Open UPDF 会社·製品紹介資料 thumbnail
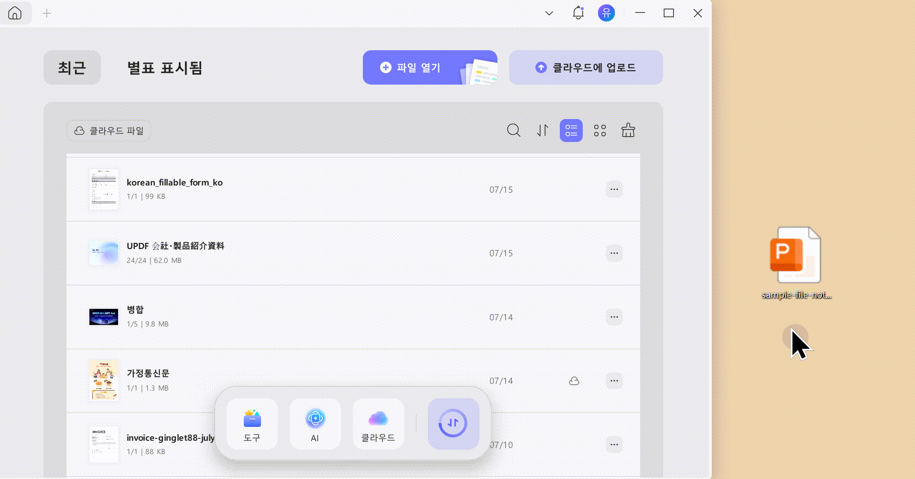 [x=104, y=253]
